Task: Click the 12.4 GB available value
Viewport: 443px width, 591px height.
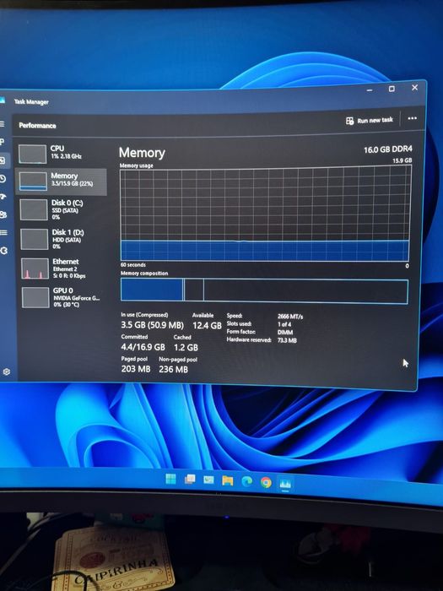Action: 207,325
